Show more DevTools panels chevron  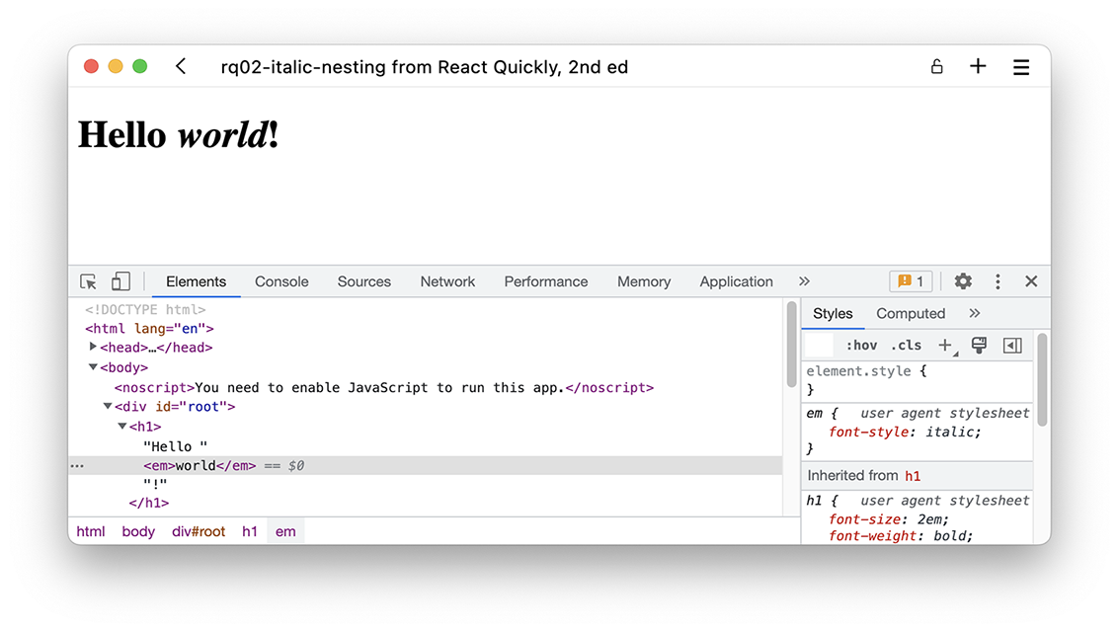point(804,281)
